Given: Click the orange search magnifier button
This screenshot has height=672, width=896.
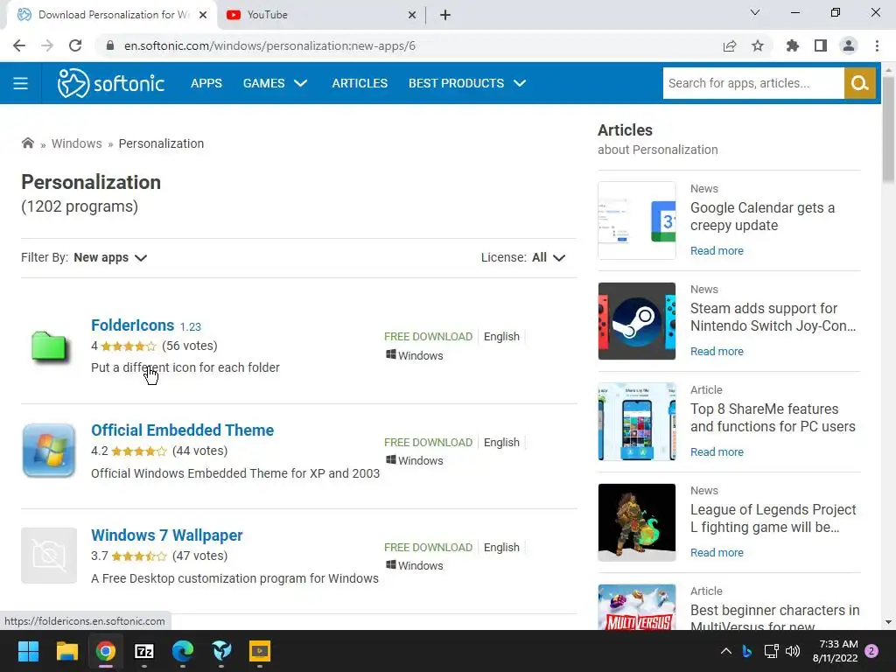Looking at the screenshot, I should click(x=859, y=83).
